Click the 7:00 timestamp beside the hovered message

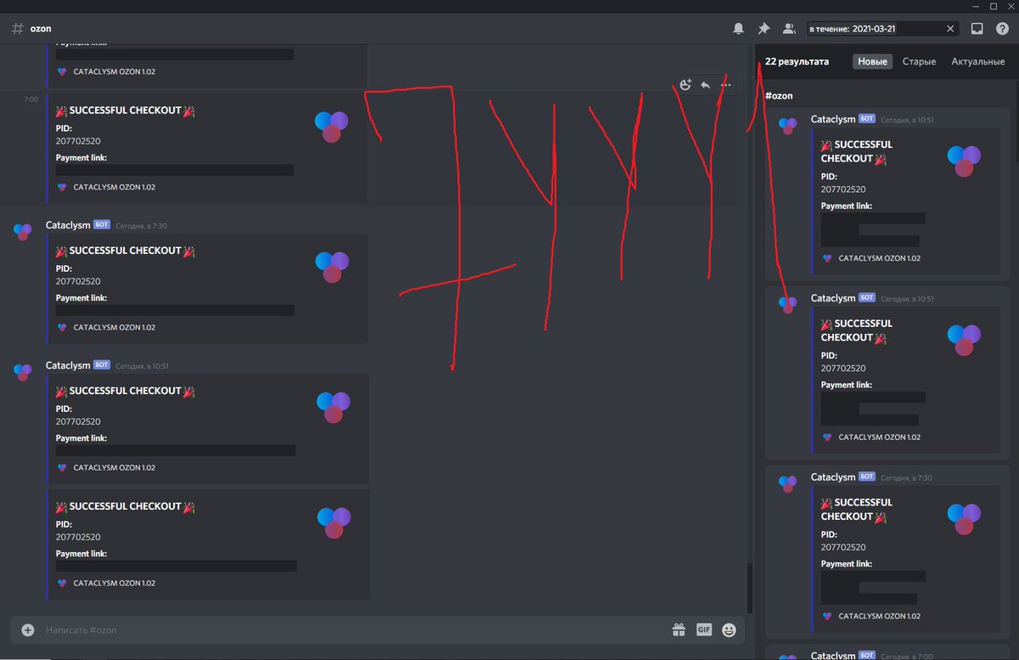tap(31, 99)
